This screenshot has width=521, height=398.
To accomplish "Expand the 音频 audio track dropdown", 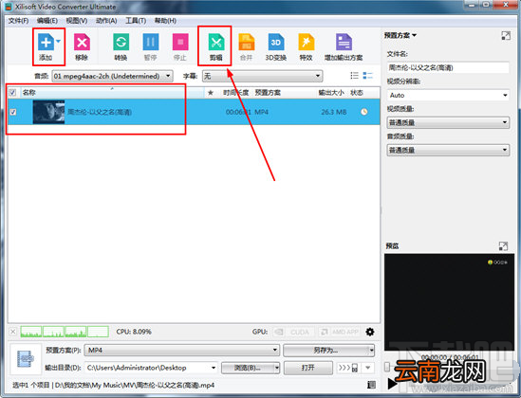I will (112, 76).
